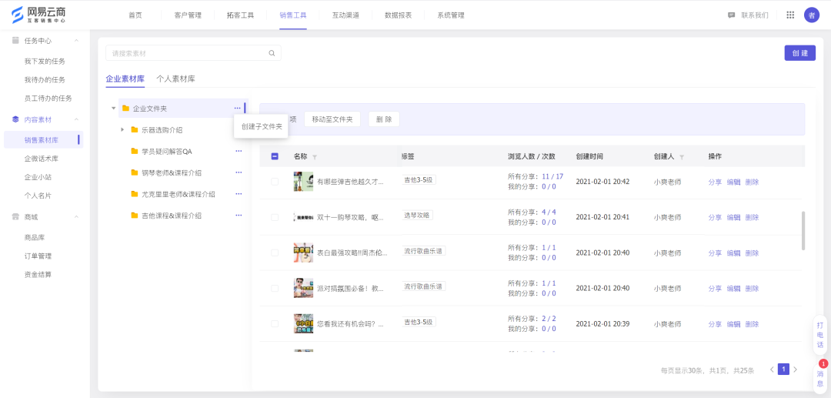Open 订单管理 in sidebar
831x398 pixels.
(x=38, y=256)
